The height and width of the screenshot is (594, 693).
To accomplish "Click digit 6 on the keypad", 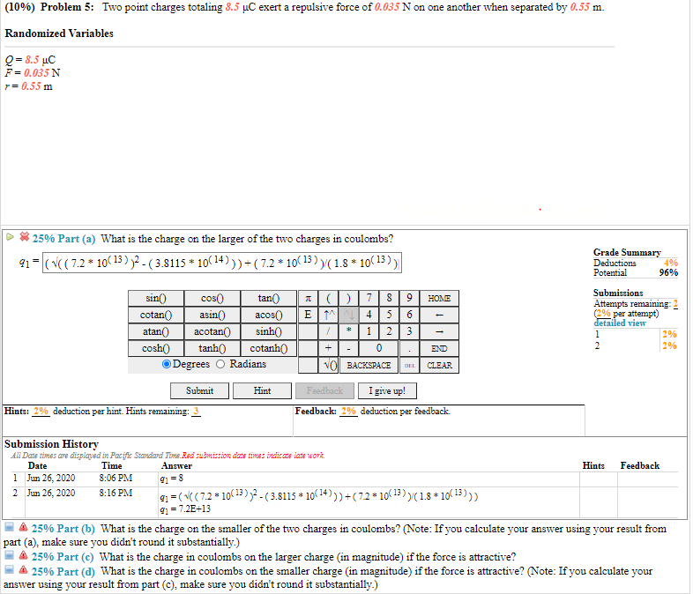I will pyautogui.click(x=410, y=315).
